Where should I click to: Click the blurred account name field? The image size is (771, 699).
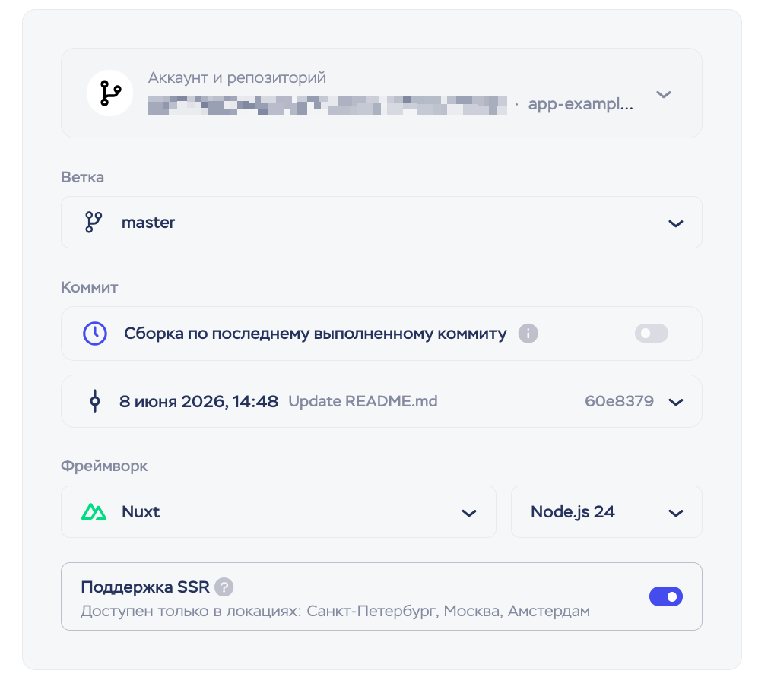click(328, 105)
